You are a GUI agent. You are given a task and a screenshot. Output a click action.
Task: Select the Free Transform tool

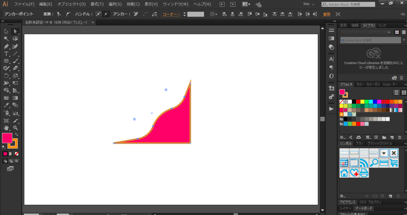tap(16, 83)
